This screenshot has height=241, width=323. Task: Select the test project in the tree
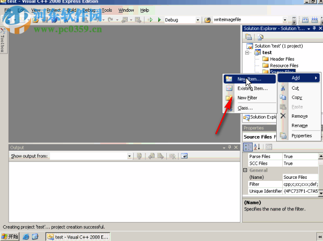pos(267,52)
